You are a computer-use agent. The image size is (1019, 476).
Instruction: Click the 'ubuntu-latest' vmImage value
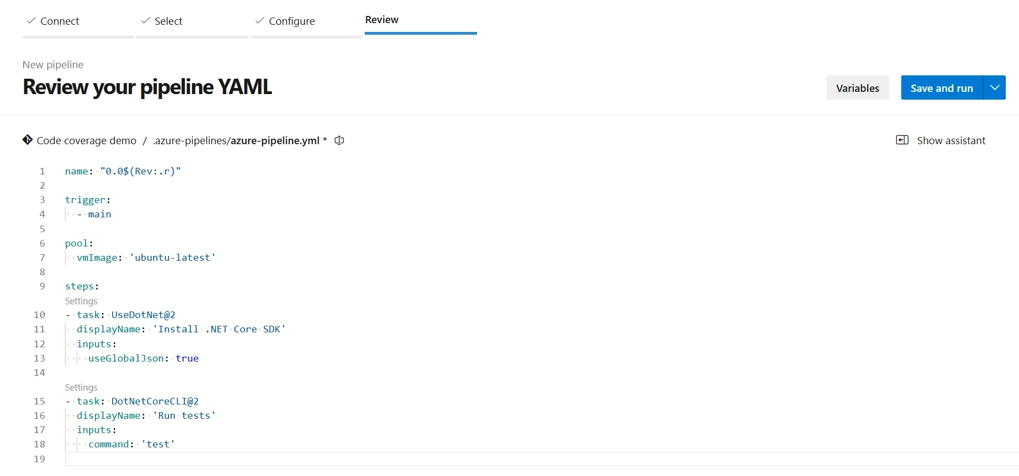click(173, 258)
